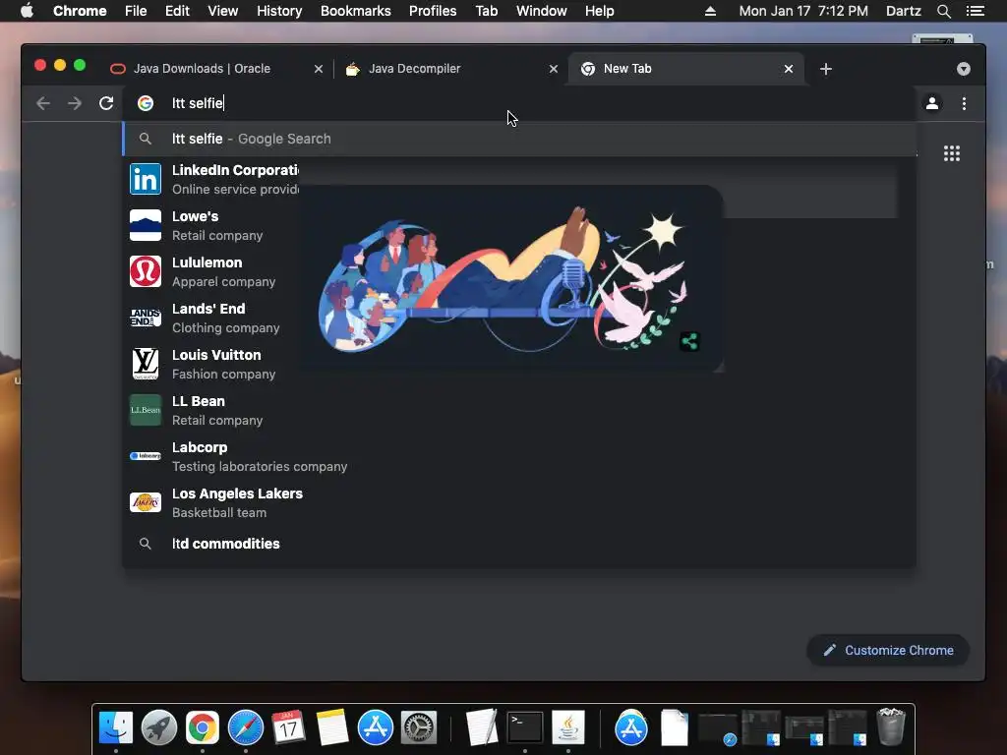Click the share icon on the Google Doodle

pyautogui.click(x=689, y=341)
